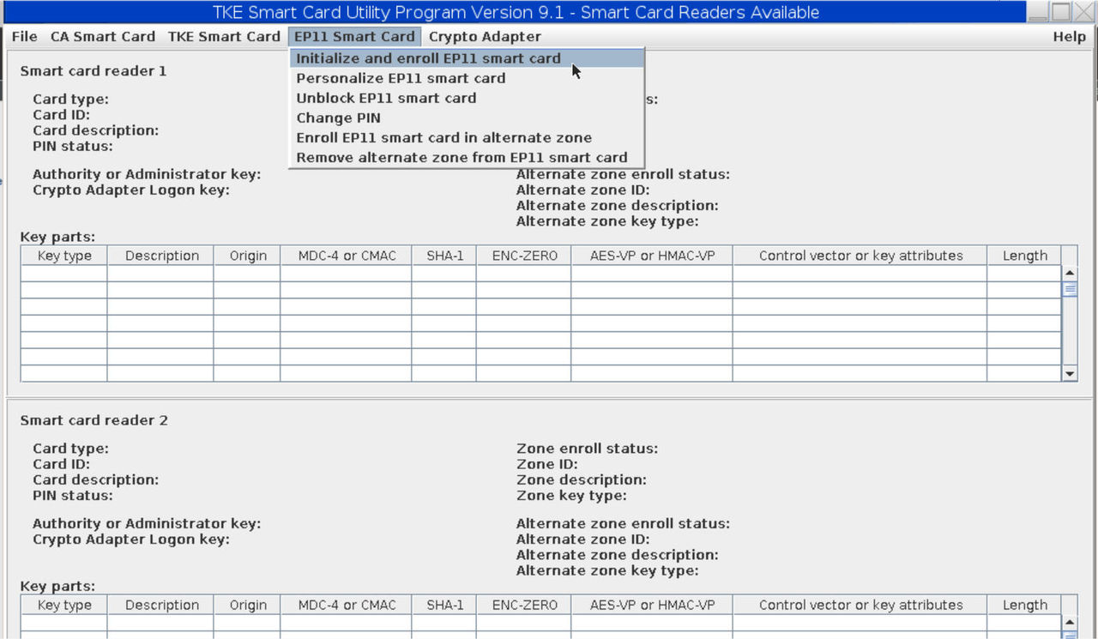Click 'PIN status:' label in reader 2
The image size is (1098, 639).
tap(73, 496)
